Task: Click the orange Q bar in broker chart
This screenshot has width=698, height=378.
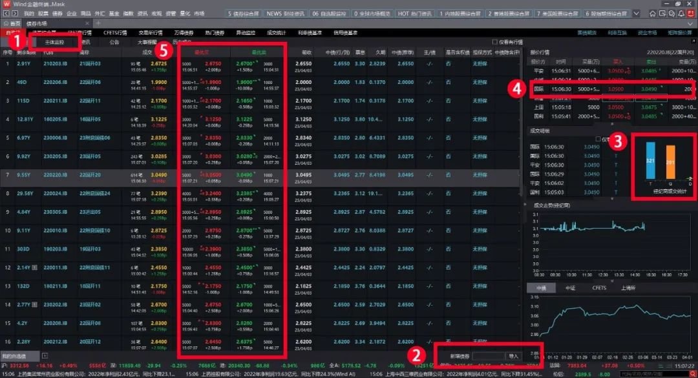Action: (670, 163)
